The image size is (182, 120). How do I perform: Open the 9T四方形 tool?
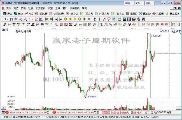pos(102,14)
